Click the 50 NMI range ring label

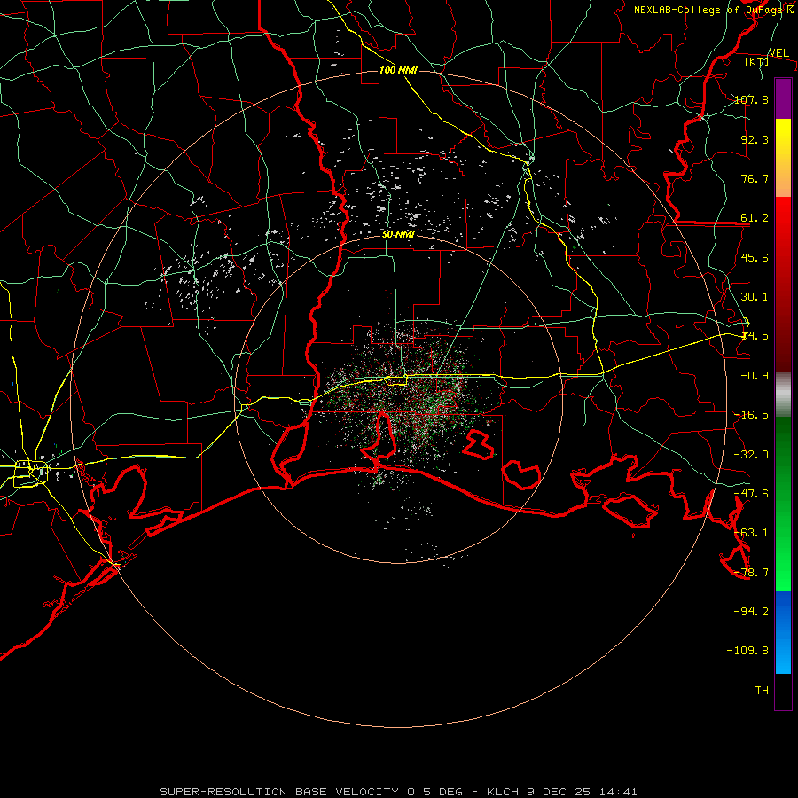(x=398, y=235)
